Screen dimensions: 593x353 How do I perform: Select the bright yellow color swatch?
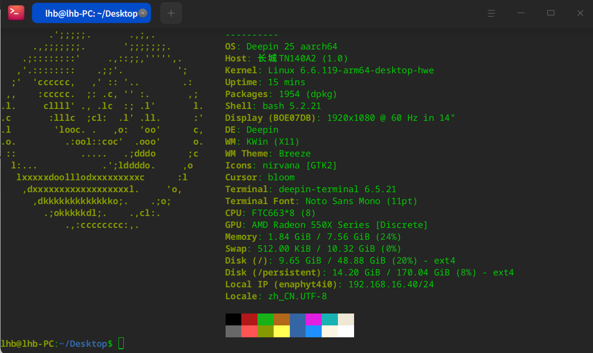click(x=282, y=331)
